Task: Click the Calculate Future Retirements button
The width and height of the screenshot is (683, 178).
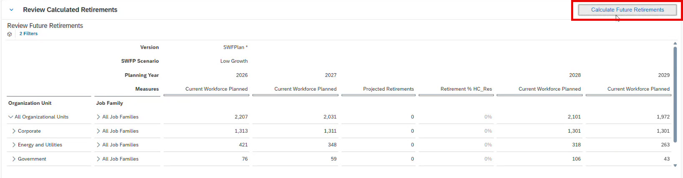Action: tap(627, 10)
